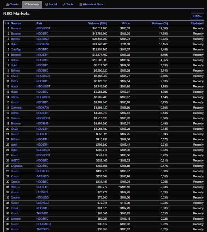This screenshot has width=207, height=232.
Task: Open NEO/KRW pair link in row 4
Action: 43,44
